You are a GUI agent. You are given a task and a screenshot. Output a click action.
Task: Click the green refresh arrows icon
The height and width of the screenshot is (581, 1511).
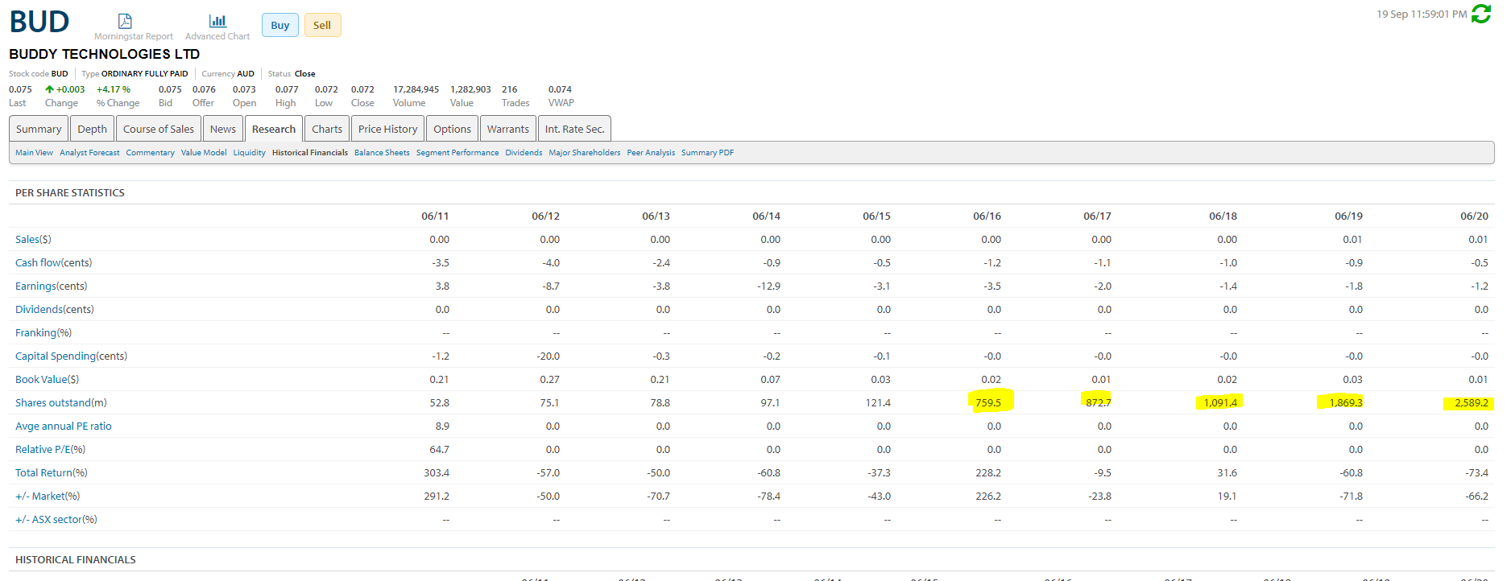1481,14
